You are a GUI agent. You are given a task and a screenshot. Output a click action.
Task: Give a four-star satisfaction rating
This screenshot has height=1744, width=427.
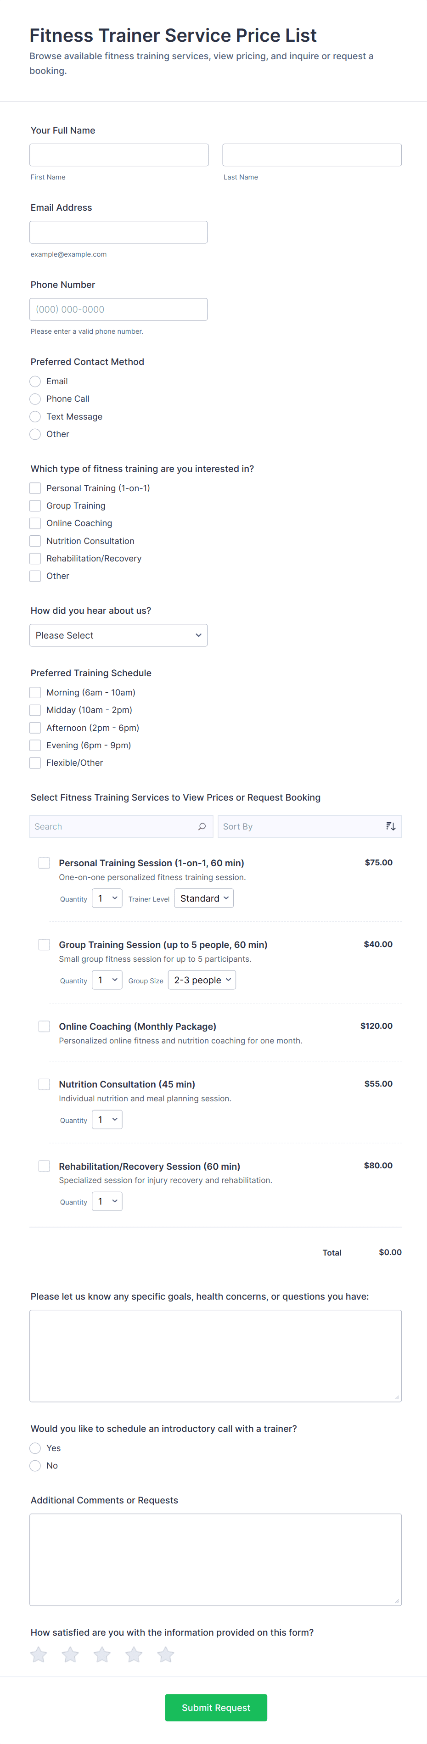pos(134,1654)
